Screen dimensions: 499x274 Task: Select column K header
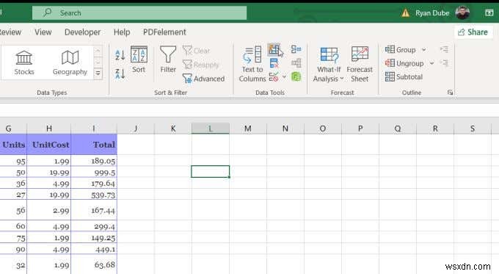coord(173,129)
